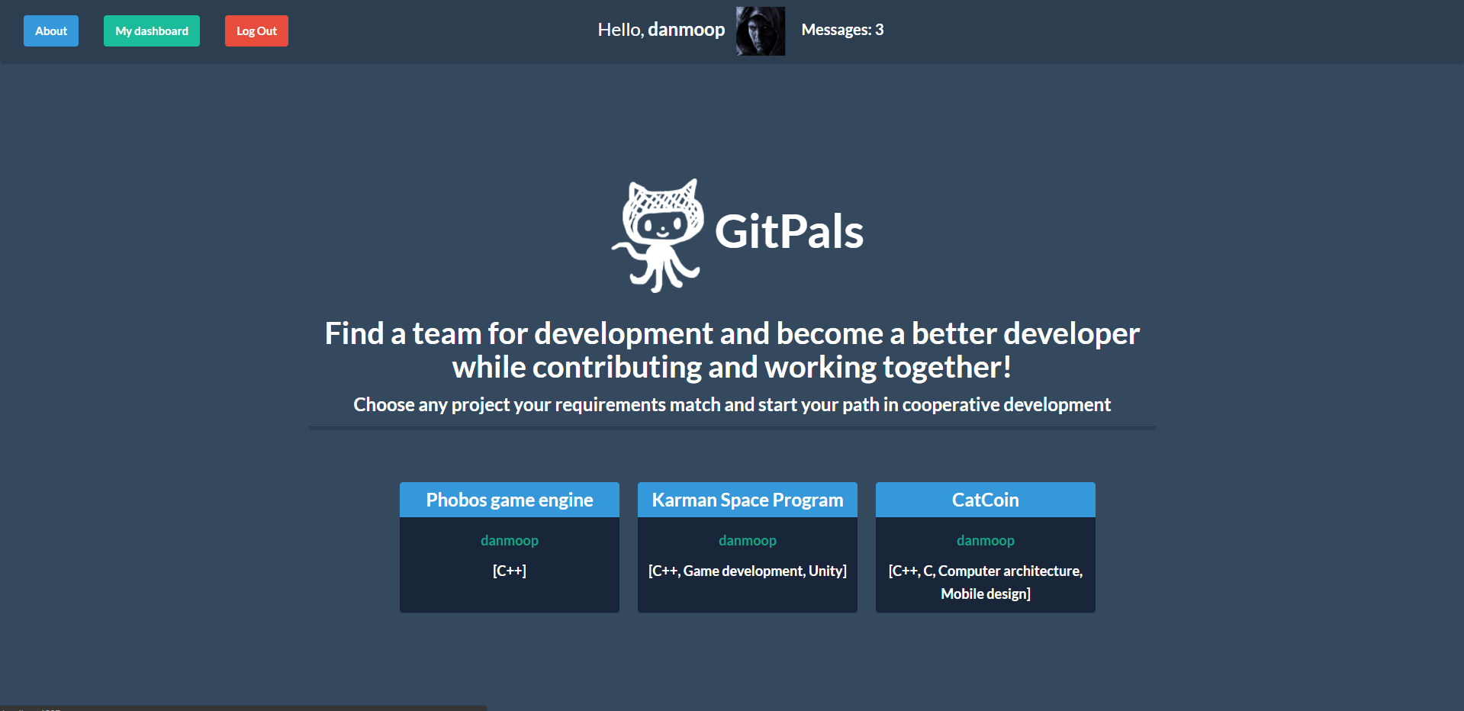Click the GitPals octopus cat logo

(x=658, y=235)
